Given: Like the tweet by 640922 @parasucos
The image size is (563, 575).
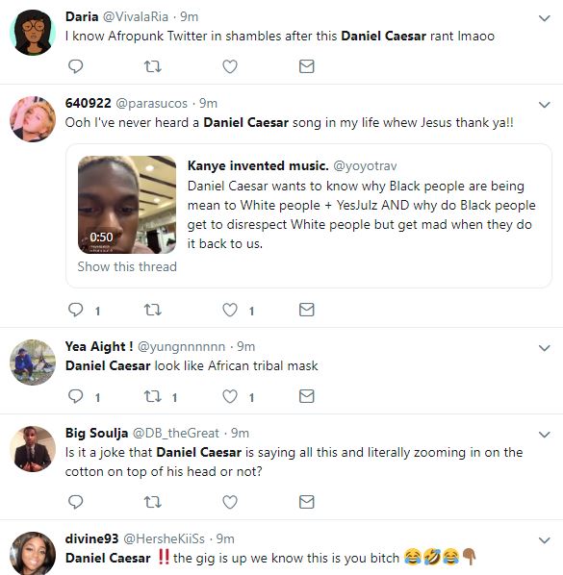Looking at the screenshot, I should click(230, 310).
